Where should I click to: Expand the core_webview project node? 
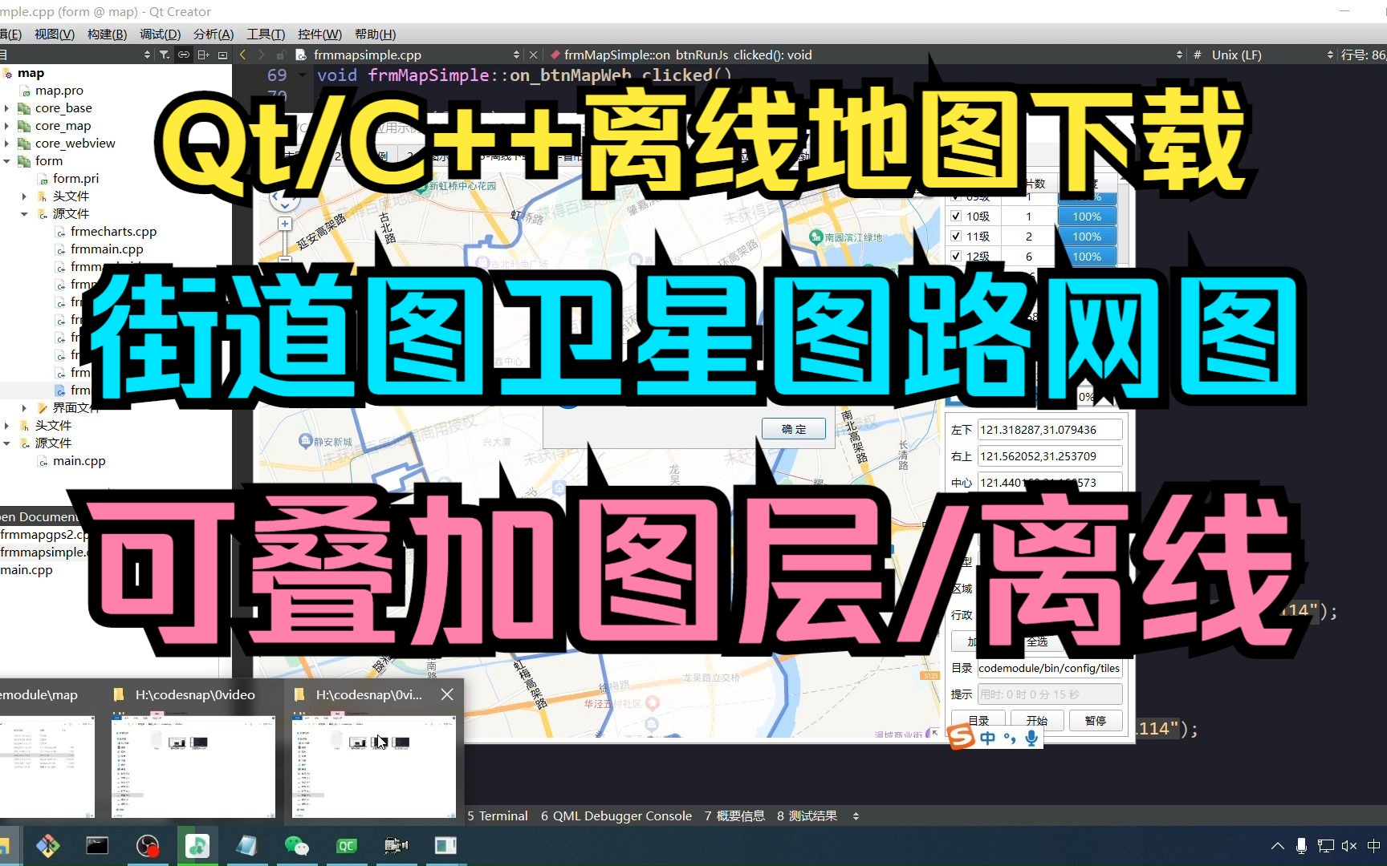[x=7, y=144]
